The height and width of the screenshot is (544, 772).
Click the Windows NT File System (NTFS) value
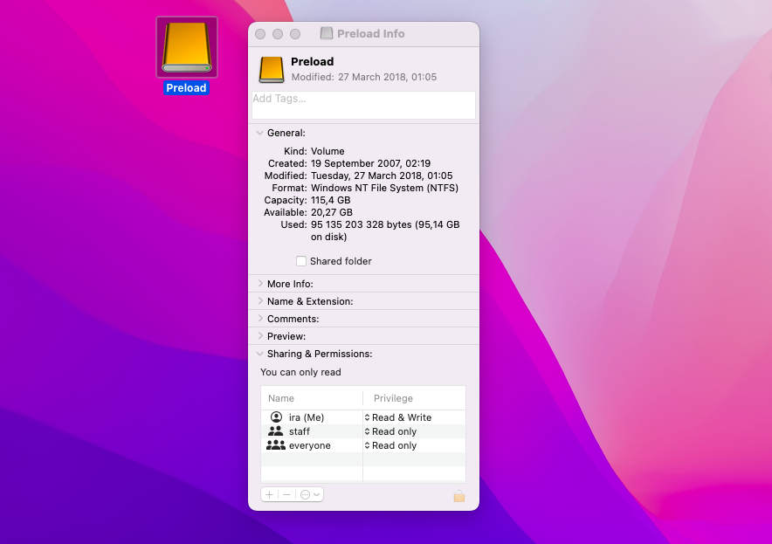(x=384, y=188)
